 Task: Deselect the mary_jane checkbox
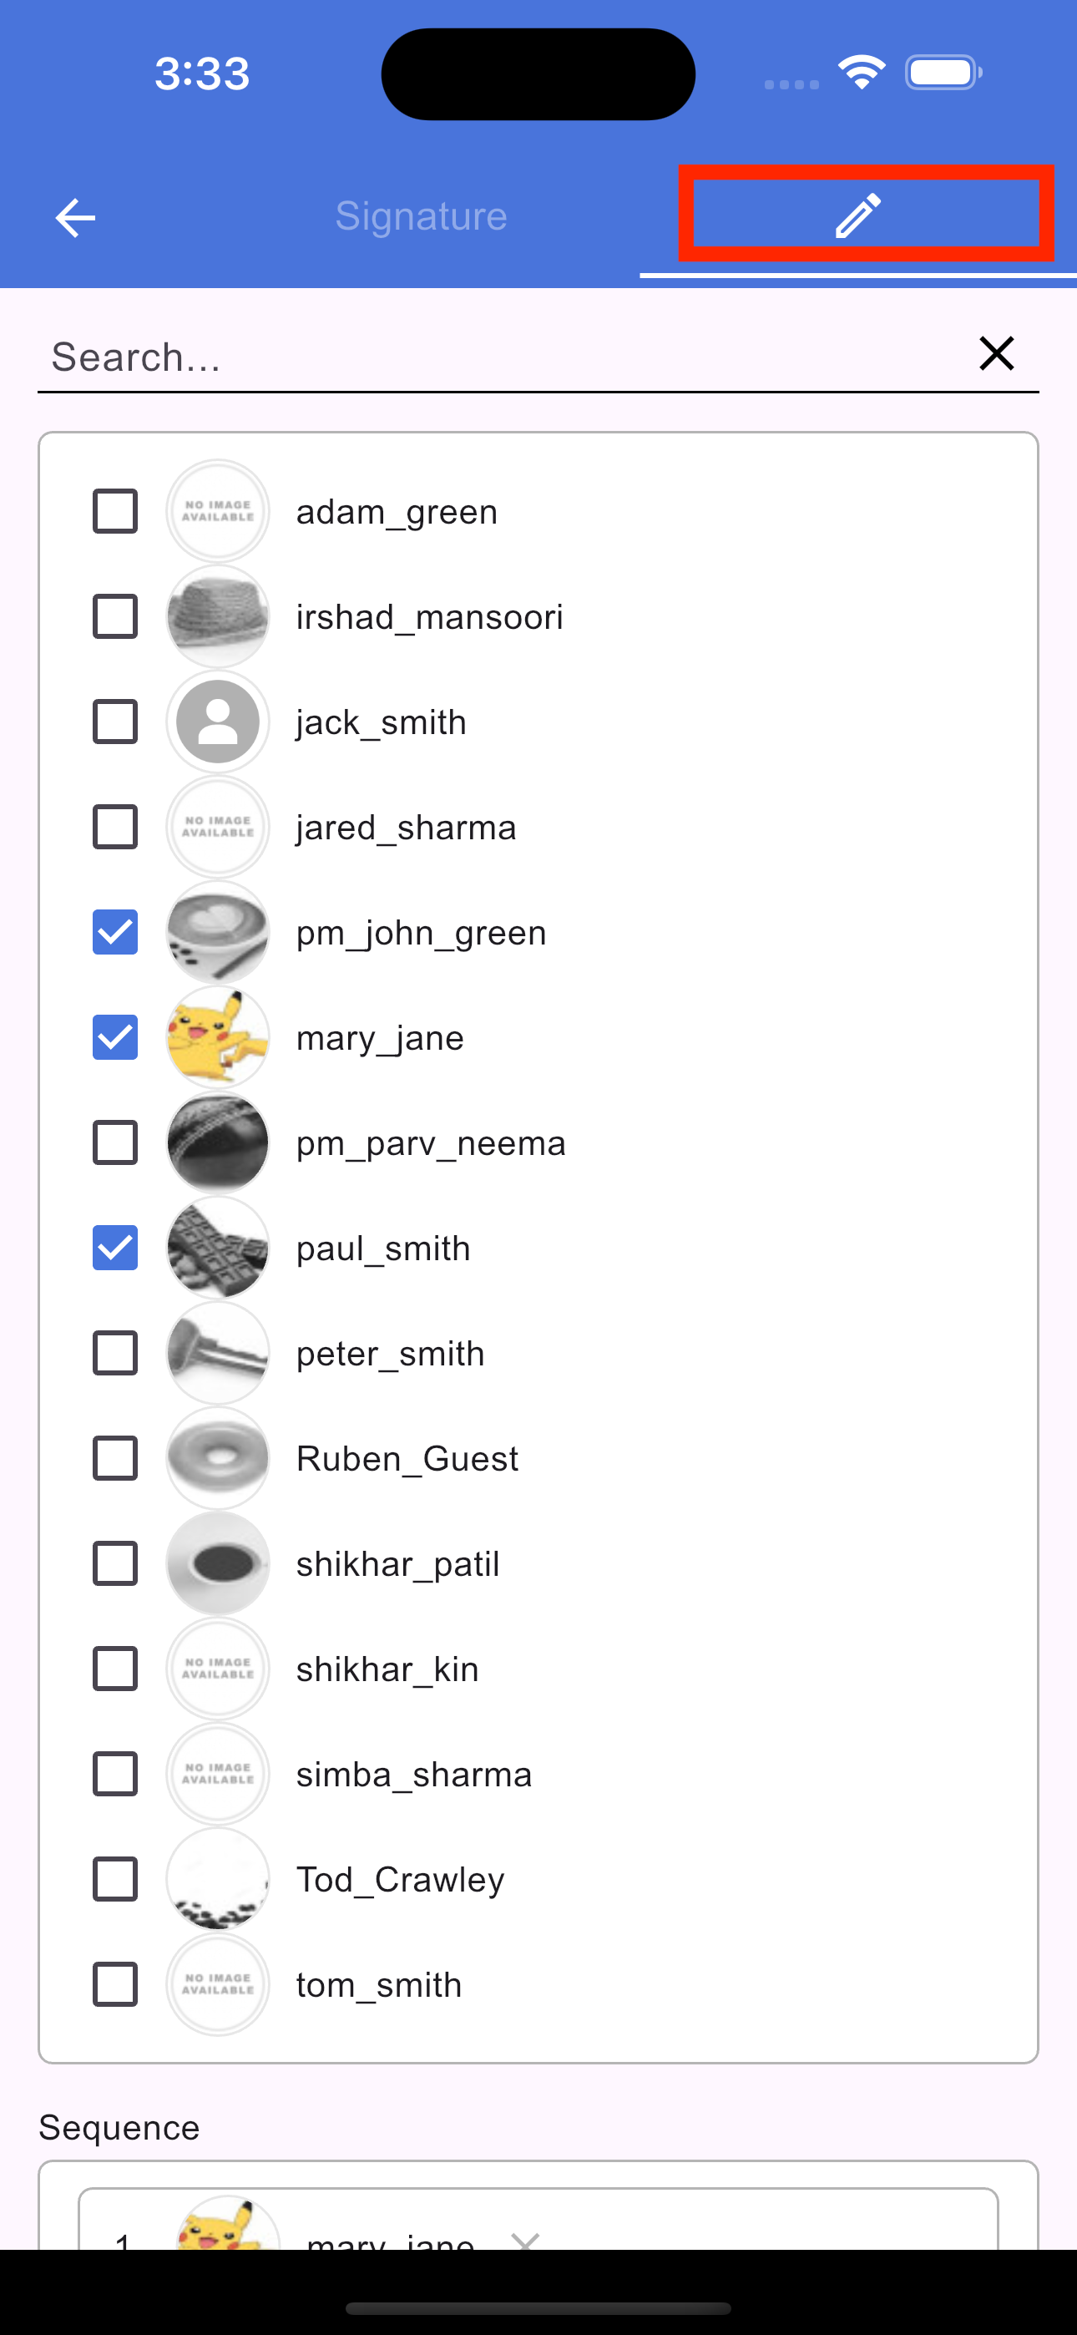click(115, 1037)
